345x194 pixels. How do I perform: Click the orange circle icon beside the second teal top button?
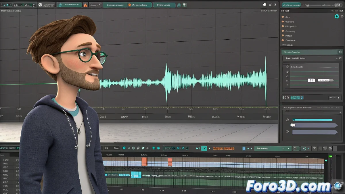point(129,5)
